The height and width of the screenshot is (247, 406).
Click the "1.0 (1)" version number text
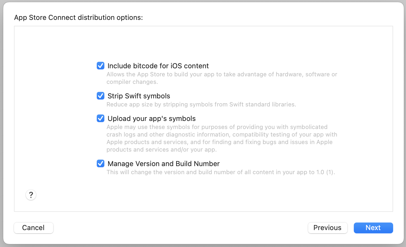[x=325, y=172]
